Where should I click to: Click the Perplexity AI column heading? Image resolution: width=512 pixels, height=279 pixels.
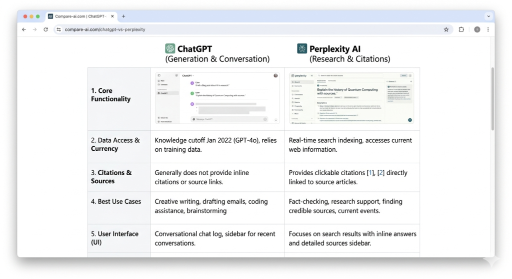pos(335,49)
